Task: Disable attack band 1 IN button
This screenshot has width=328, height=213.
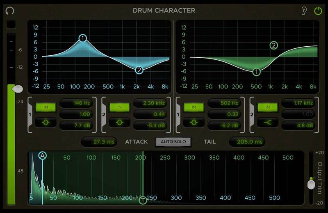Action: 46,107
